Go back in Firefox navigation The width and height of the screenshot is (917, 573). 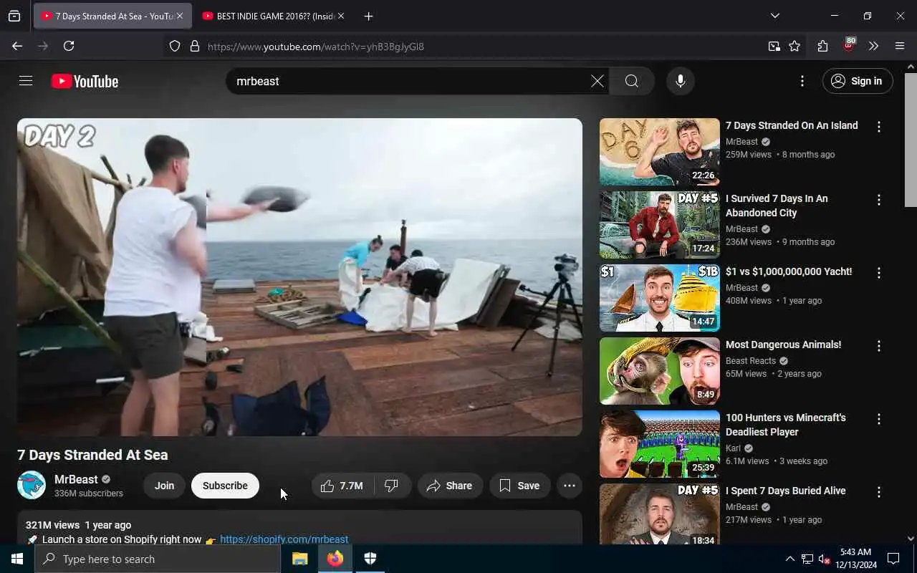click(x=17, y=46)
